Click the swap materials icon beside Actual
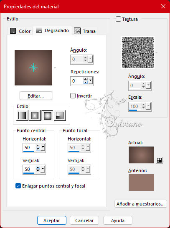Image resolution: width=170 pixels, height=228 pixels. click(159, 160)
